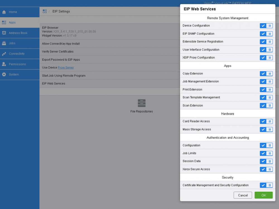Screen dimensions: 279x209
Task: Follow the Proxy Server link
Action: click(66, 68)
